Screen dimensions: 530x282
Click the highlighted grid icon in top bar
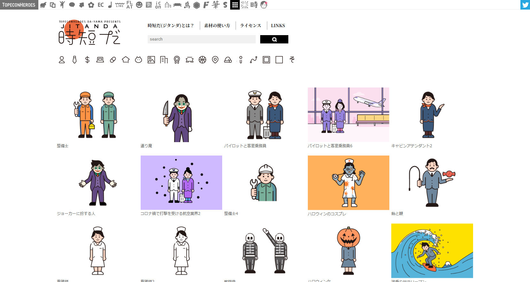point(235,5)
